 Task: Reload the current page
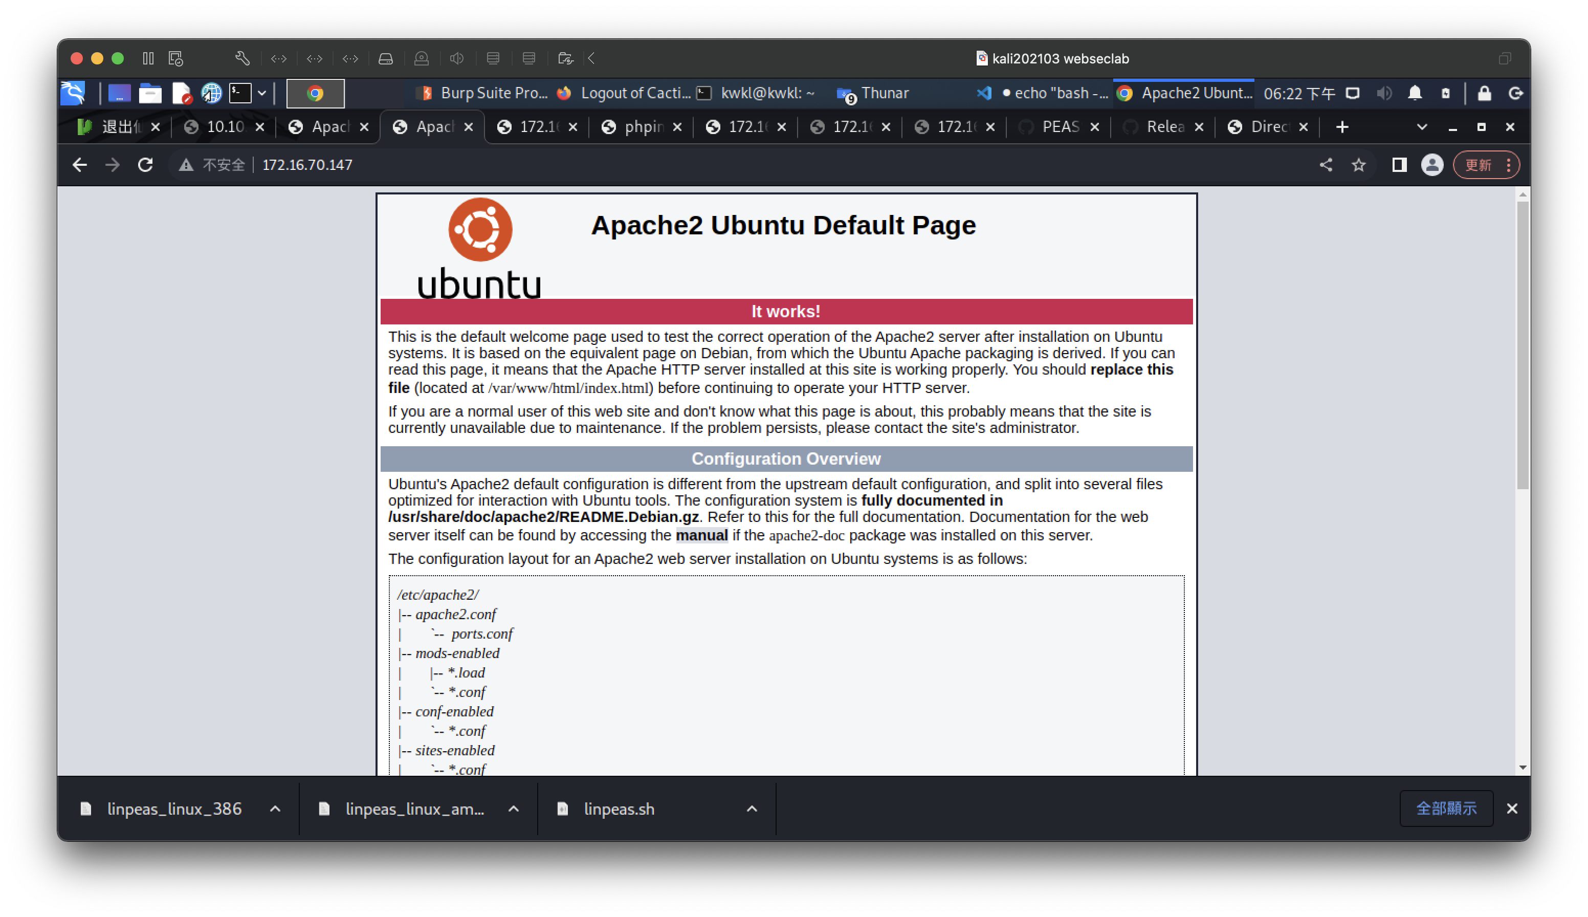pos(145,165)
